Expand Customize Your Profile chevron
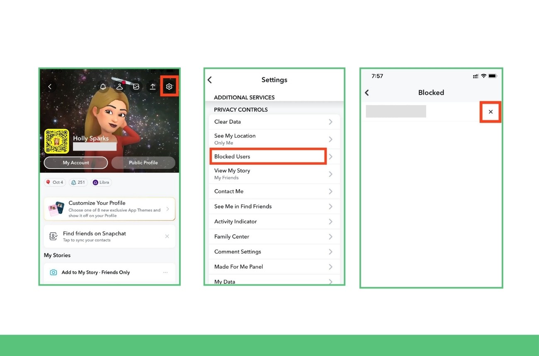 (168, 209)
